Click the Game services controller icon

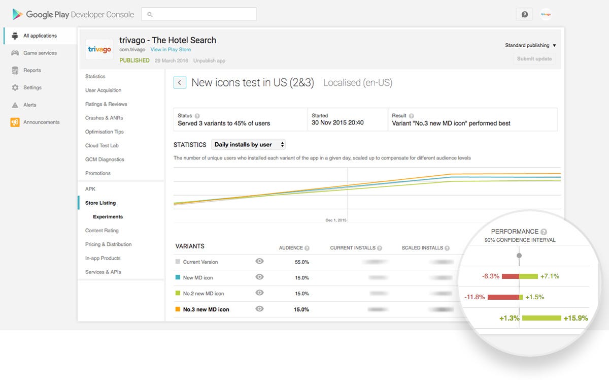click(15, 53)
